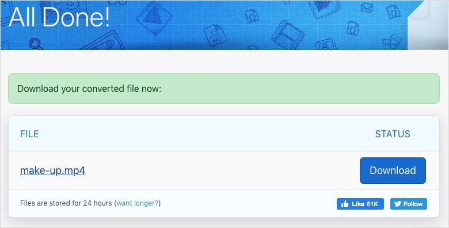Click the thumbs-up icon in Like button
The height and width of the screenshot is (228, 449).
click(x=345, y=204)
